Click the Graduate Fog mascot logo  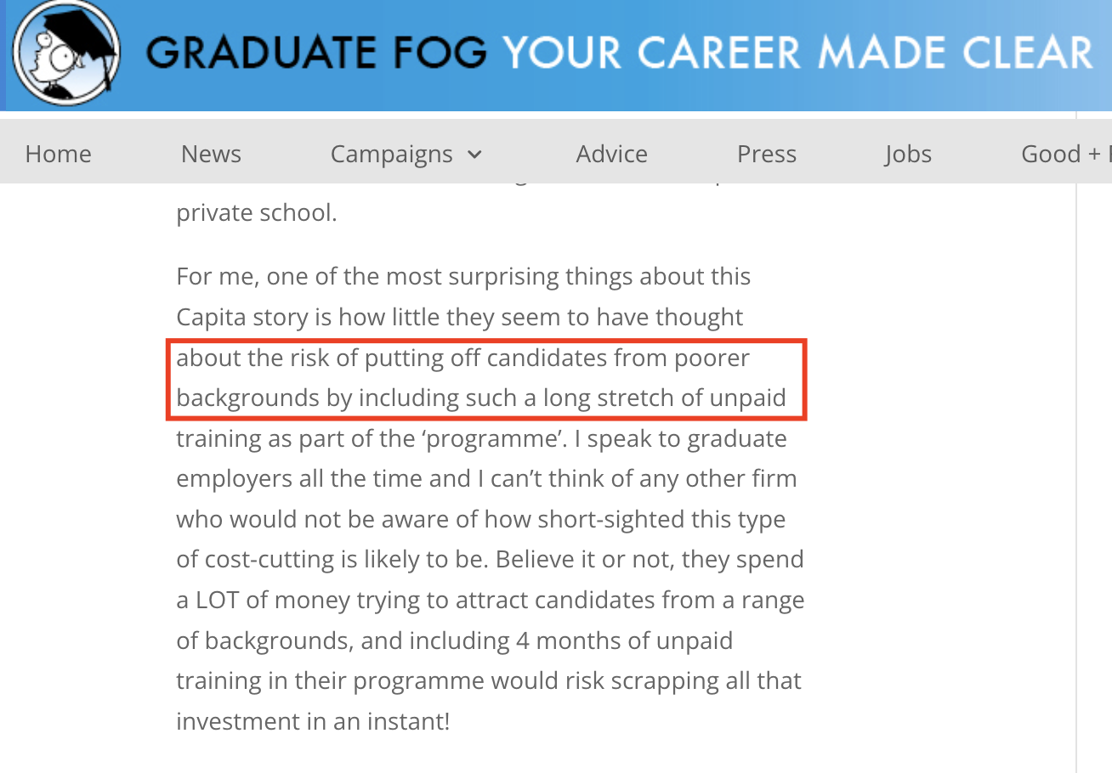(x=66, y=56)
